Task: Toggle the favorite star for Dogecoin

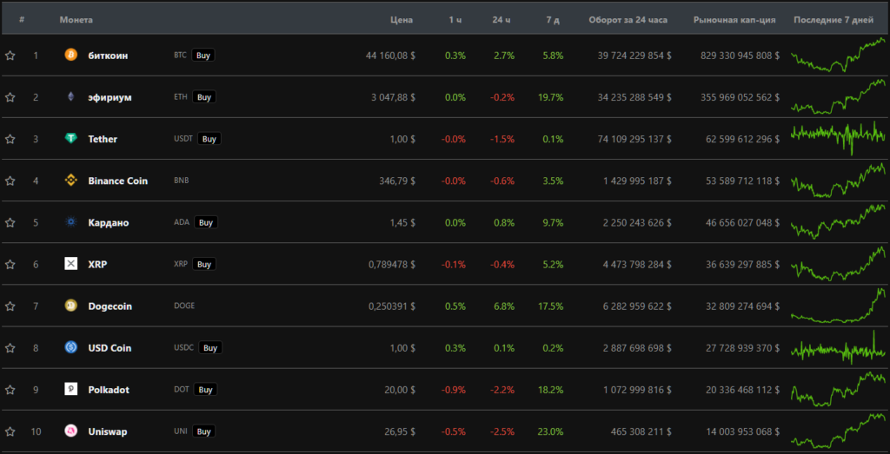Action: point(10,306)
